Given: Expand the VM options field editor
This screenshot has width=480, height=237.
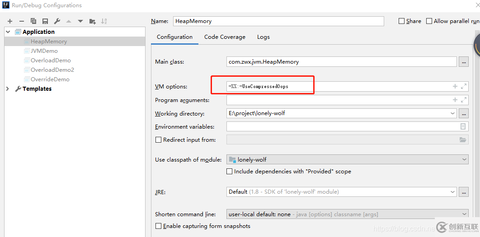Looking at the screenshot, I should [464, 86].
